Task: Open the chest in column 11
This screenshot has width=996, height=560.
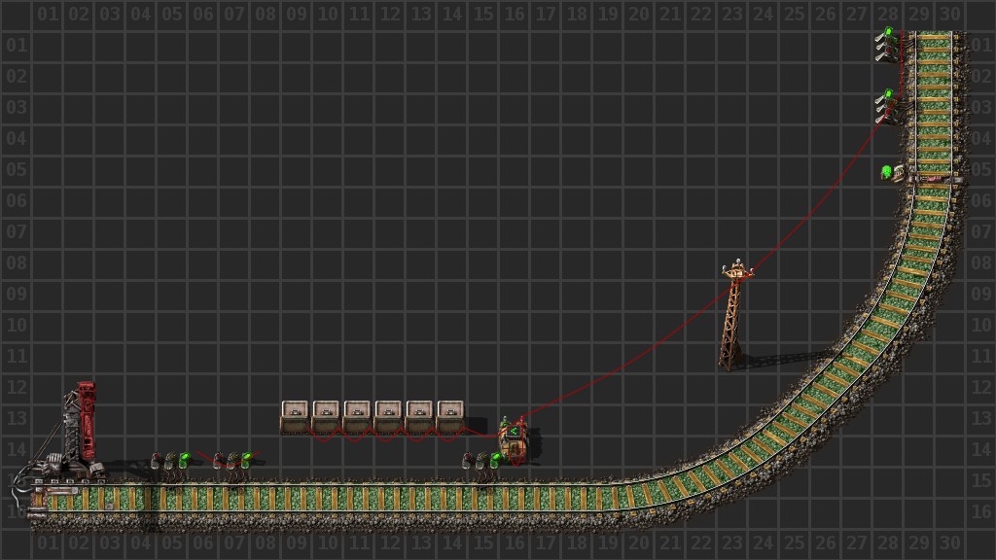Action: click(358, 416)
